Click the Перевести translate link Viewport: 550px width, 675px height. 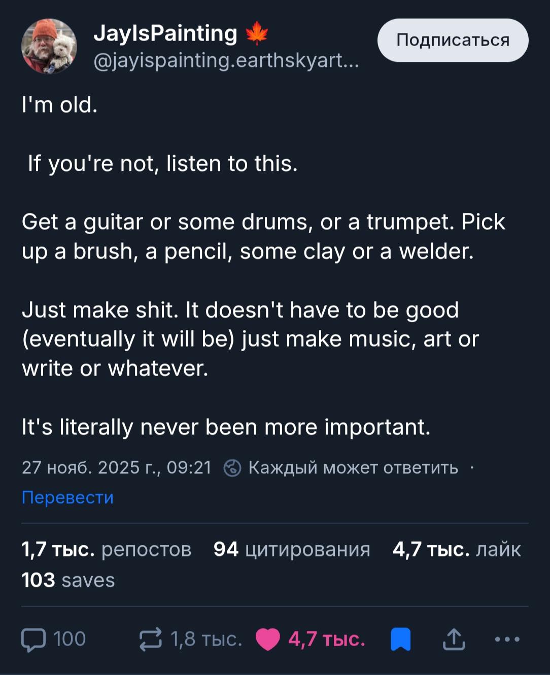pyautogui.click(x=67, y=497)
